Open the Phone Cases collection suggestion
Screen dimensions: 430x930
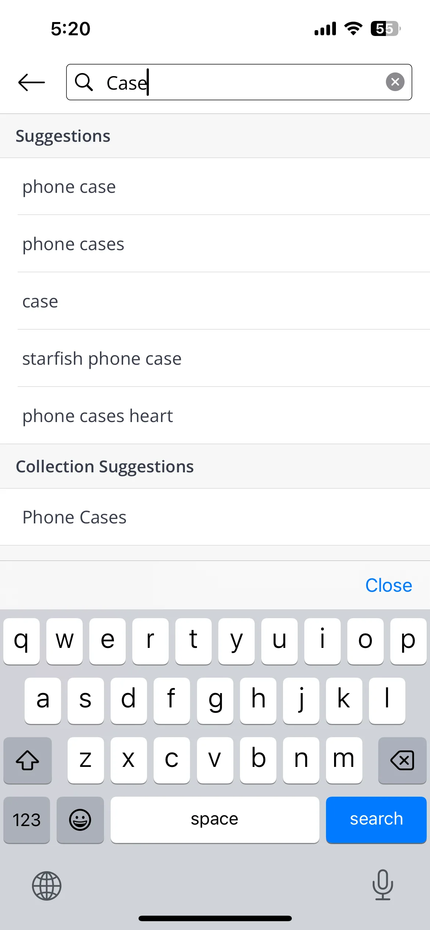point(215,517)
